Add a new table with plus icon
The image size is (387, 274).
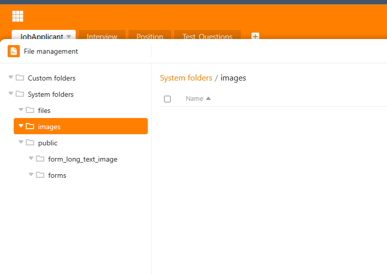click(x=255, y=36)
